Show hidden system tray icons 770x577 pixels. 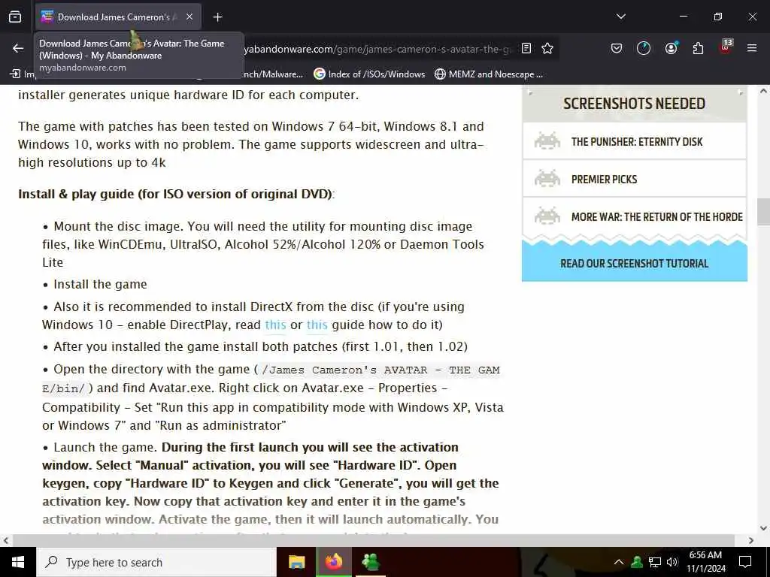tap(619, 562)
